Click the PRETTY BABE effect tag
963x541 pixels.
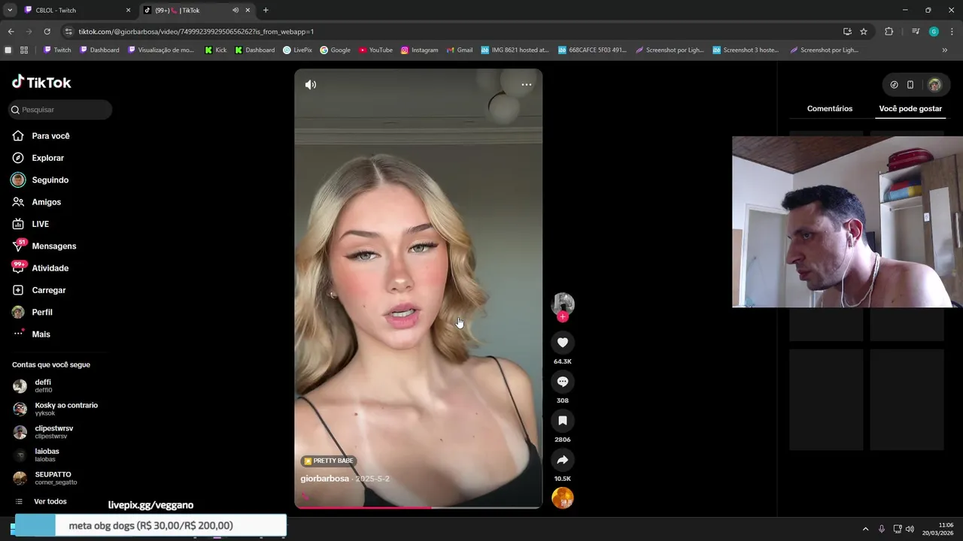tap(328, 461)
